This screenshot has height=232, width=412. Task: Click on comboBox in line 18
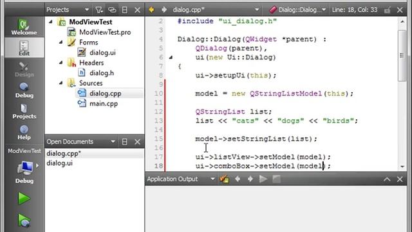[232, 166]
